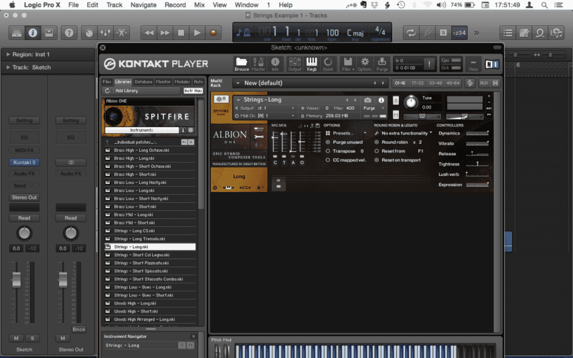Toggle Logic Inspector info button
The width and height of the screenshot is (573, 358).
(x=33, y=33)
